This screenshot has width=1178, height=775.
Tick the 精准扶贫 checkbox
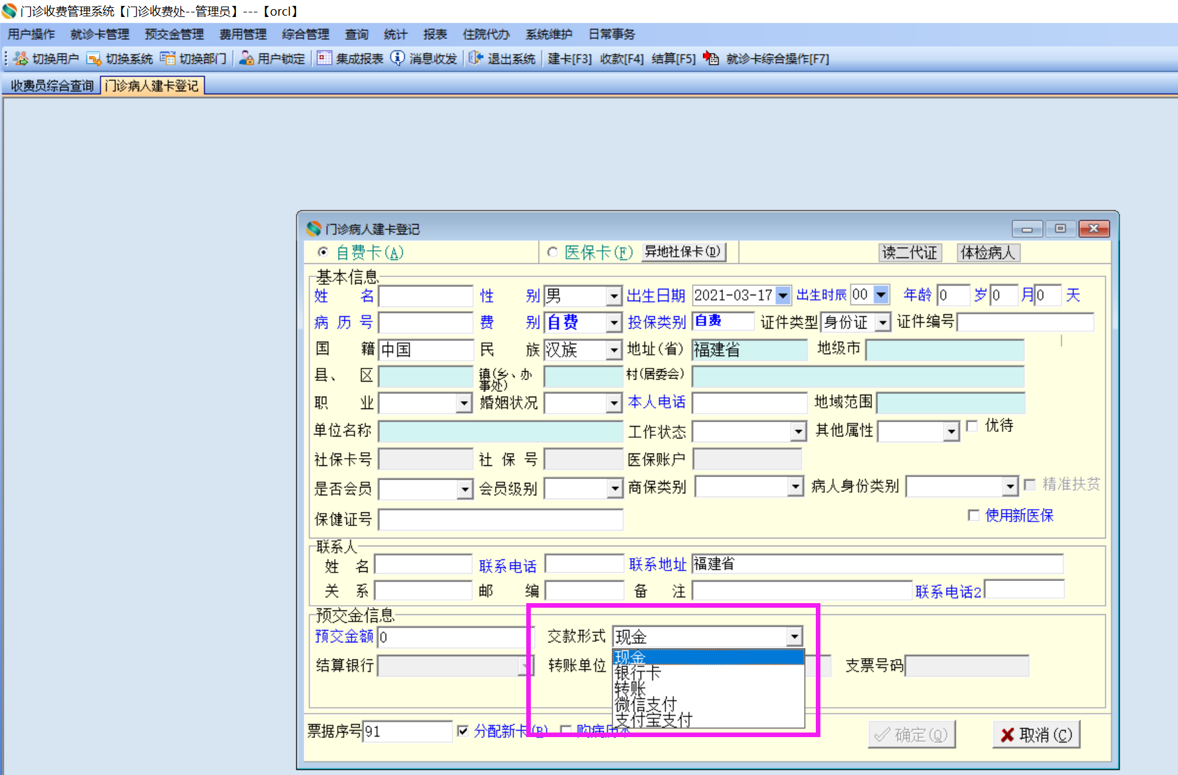click(x=1030, y=484)
